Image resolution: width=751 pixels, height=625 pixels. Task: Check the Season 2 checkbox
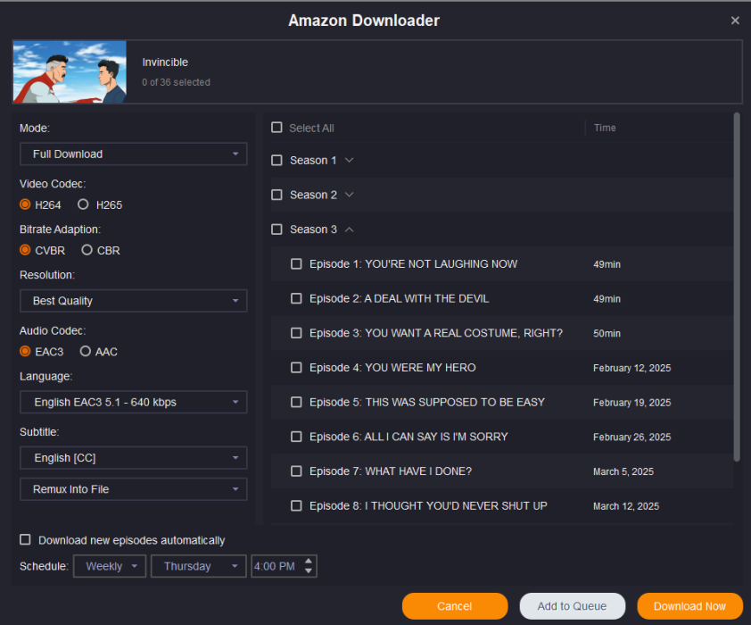[276, 195]
